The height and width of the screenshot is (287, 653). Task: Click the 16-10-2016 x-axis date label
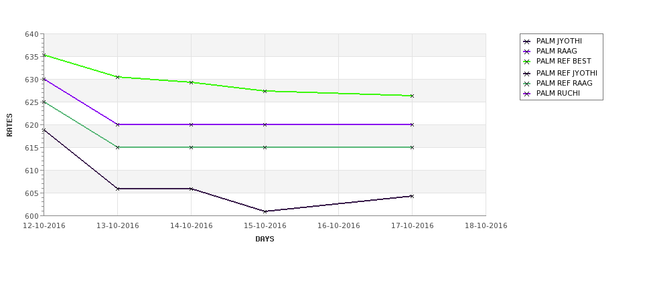point(339,226)
